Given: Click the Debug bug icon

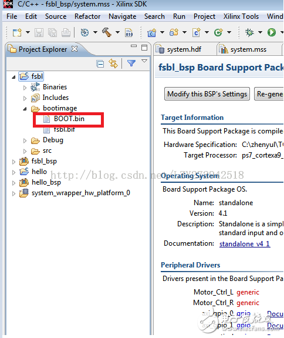Looking at the screenshot, I should coord(249,32).
